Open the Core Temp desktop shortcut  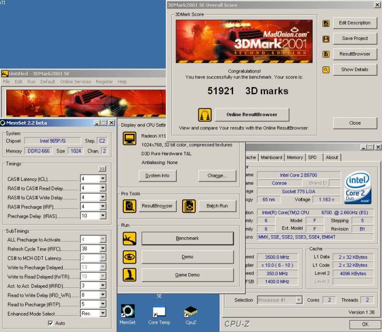click(x=159, y=314)
